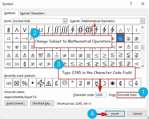The height and width of the screenshot is (119, 149).
Task: Click the 'Approximately Equal To' Unicode name text
Action: tap(20, 97)
